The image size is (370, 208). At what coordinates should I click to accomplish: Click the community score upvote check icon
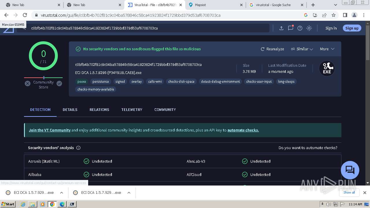(59, 83)
